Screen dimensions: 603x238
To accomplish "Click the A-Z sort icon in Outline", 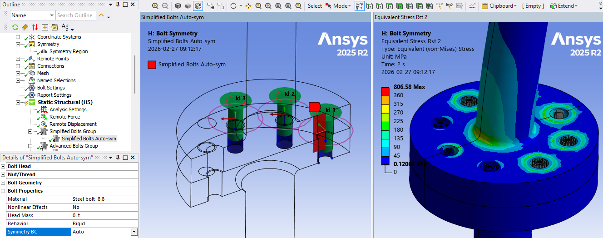I will tap(64, 27).
